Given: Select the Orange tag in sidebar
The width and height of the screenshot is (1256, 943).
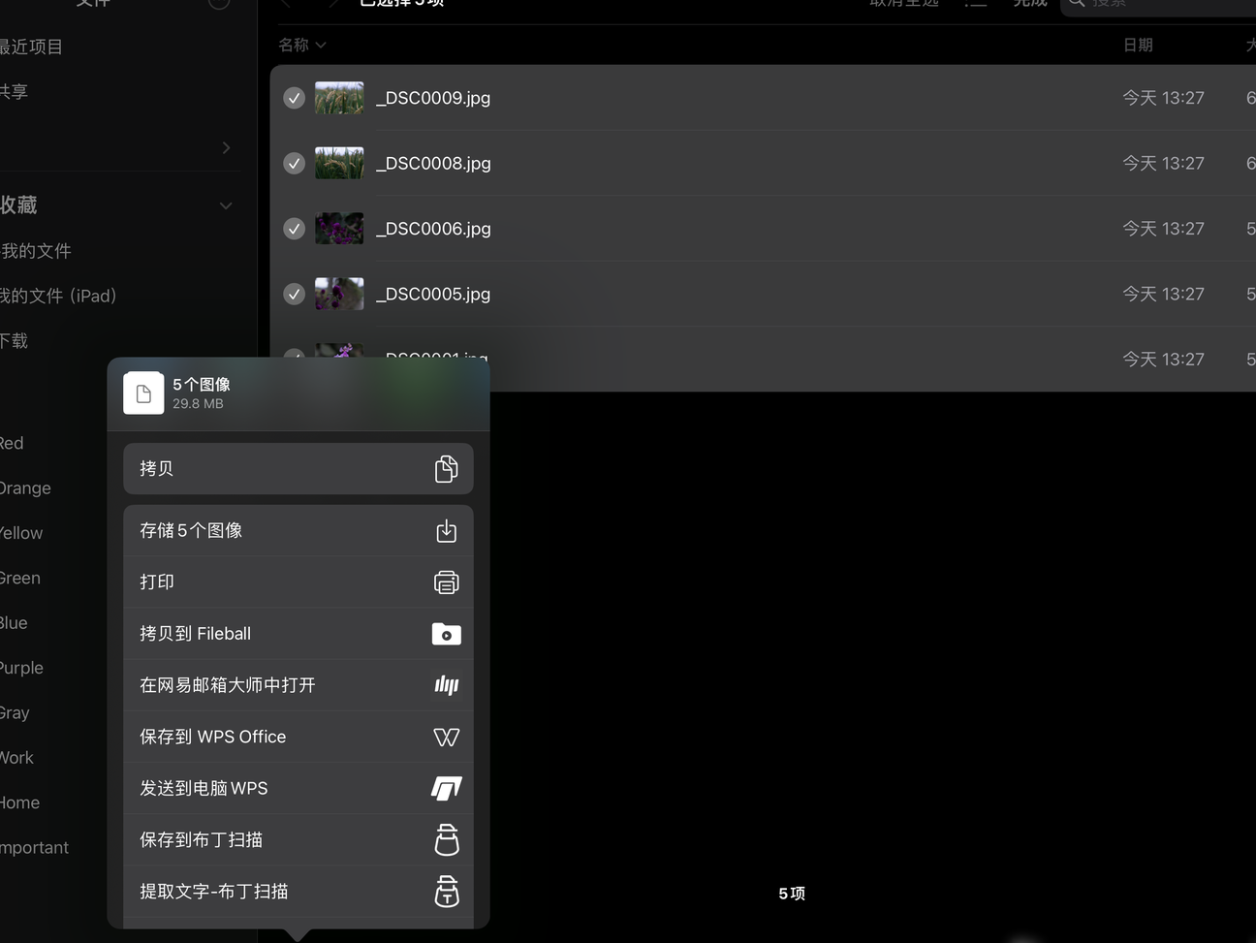Looking at the screenshot, I should (x=25, y=487).
